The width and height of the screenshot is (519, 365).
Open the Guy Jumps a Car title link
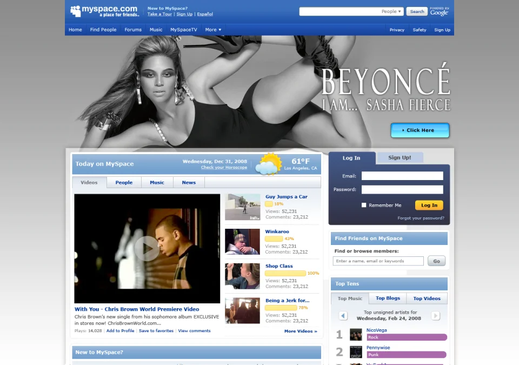click(x=287, y=196)
